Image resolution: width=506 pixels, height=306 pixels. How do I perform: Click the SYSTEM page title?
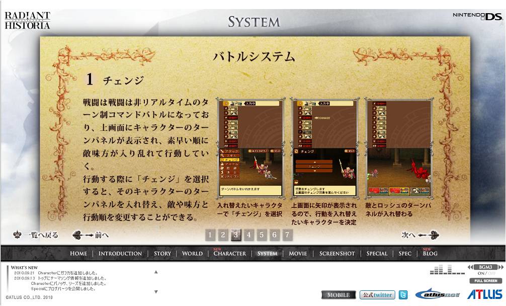click(254, 22)
